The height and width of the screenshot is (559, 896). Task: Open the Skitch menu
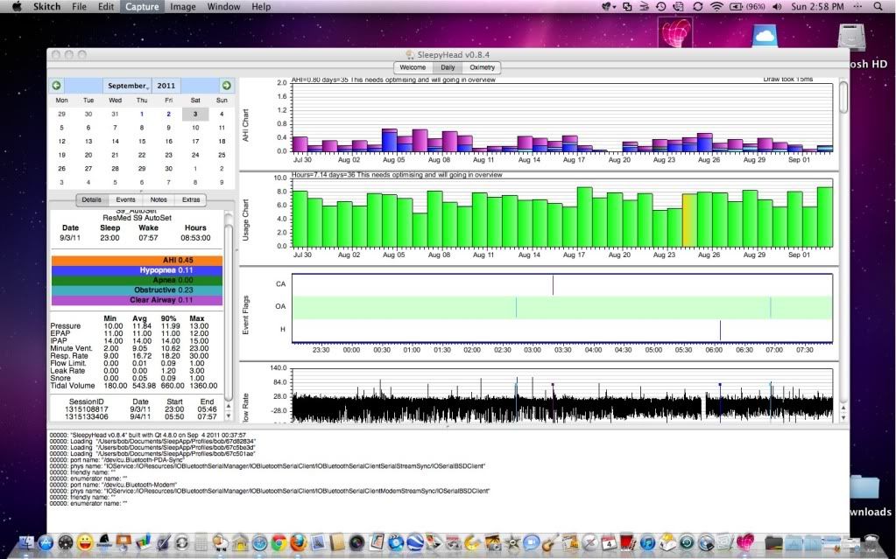(46, 7)
